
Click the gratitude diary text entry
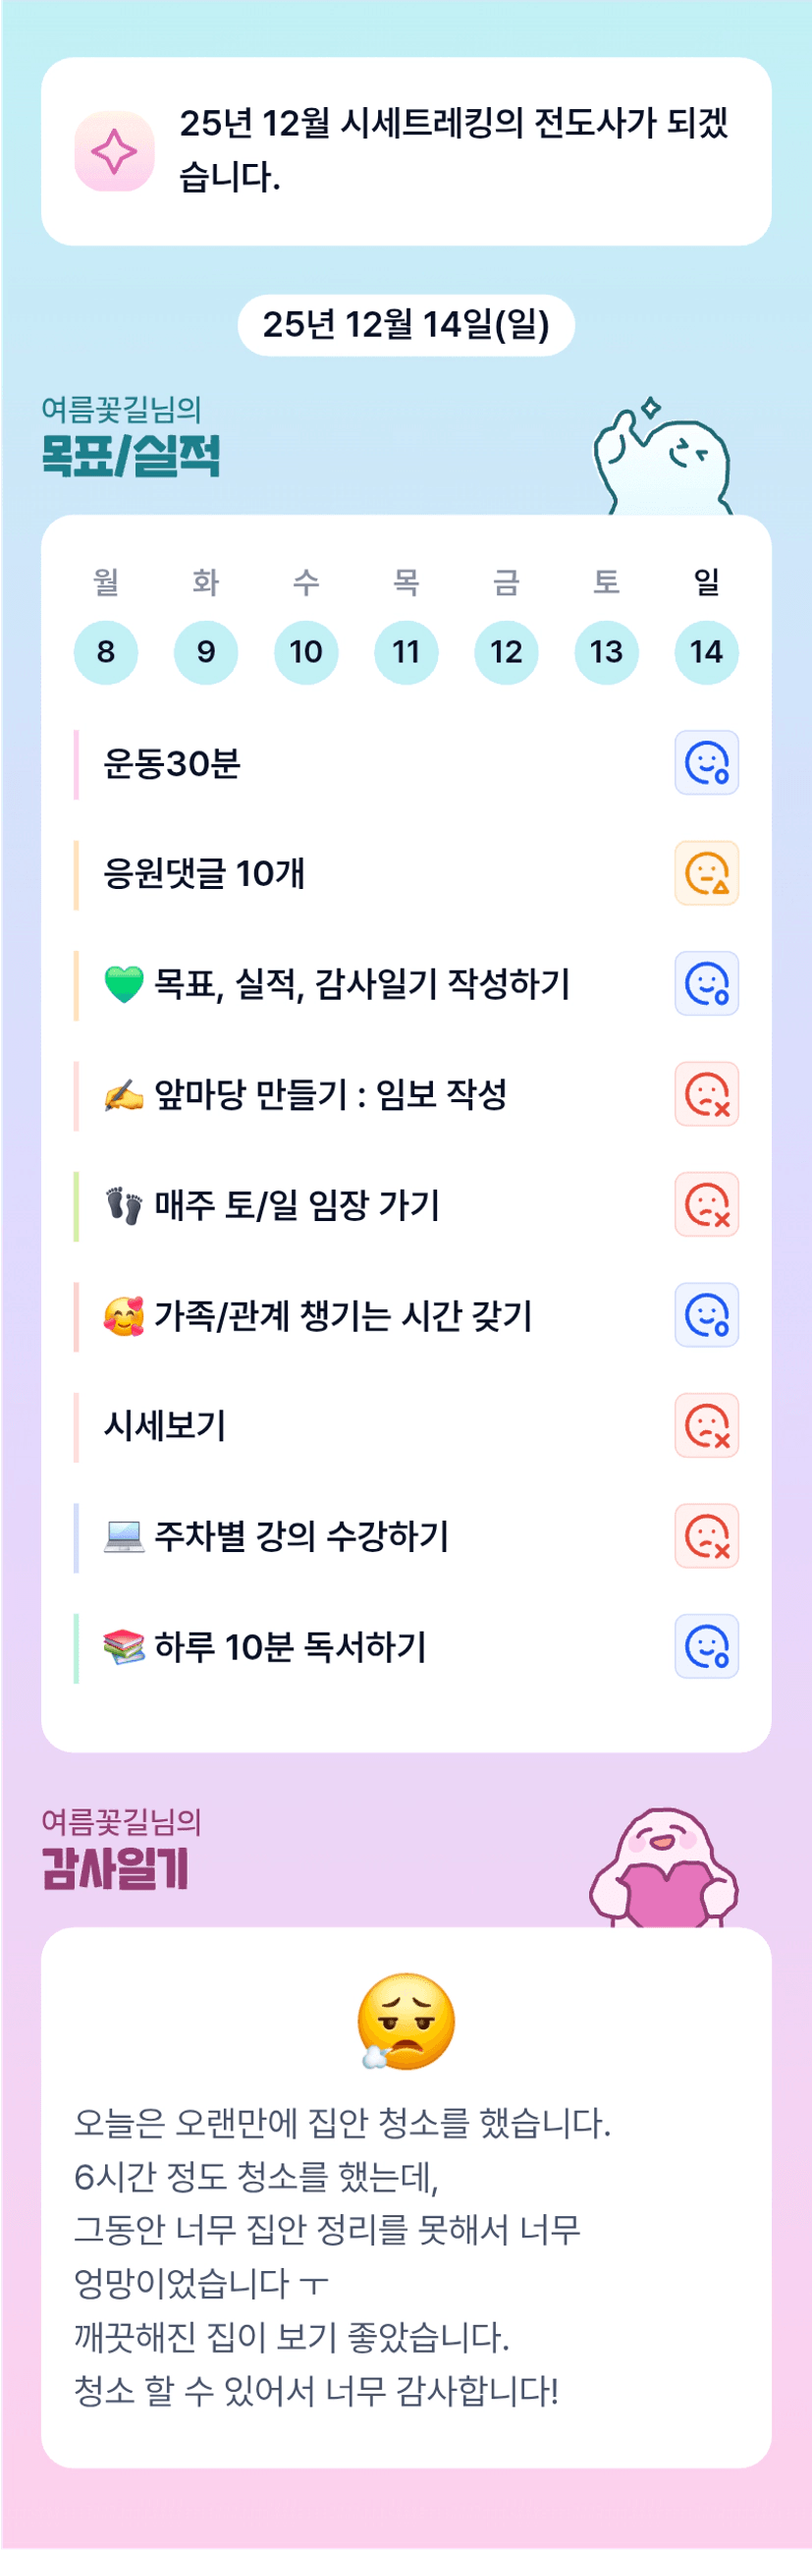pyautogui.click(x=342, y=2257)
